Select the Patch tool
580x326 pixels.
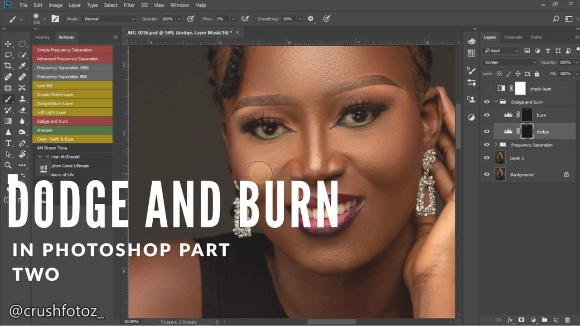pos(8,88)
